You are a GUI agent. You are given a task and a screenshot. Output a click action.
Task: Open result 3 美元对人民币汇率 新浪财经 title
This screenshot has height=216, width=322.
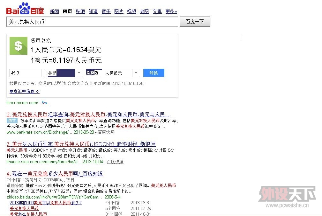tap(81, 144)
